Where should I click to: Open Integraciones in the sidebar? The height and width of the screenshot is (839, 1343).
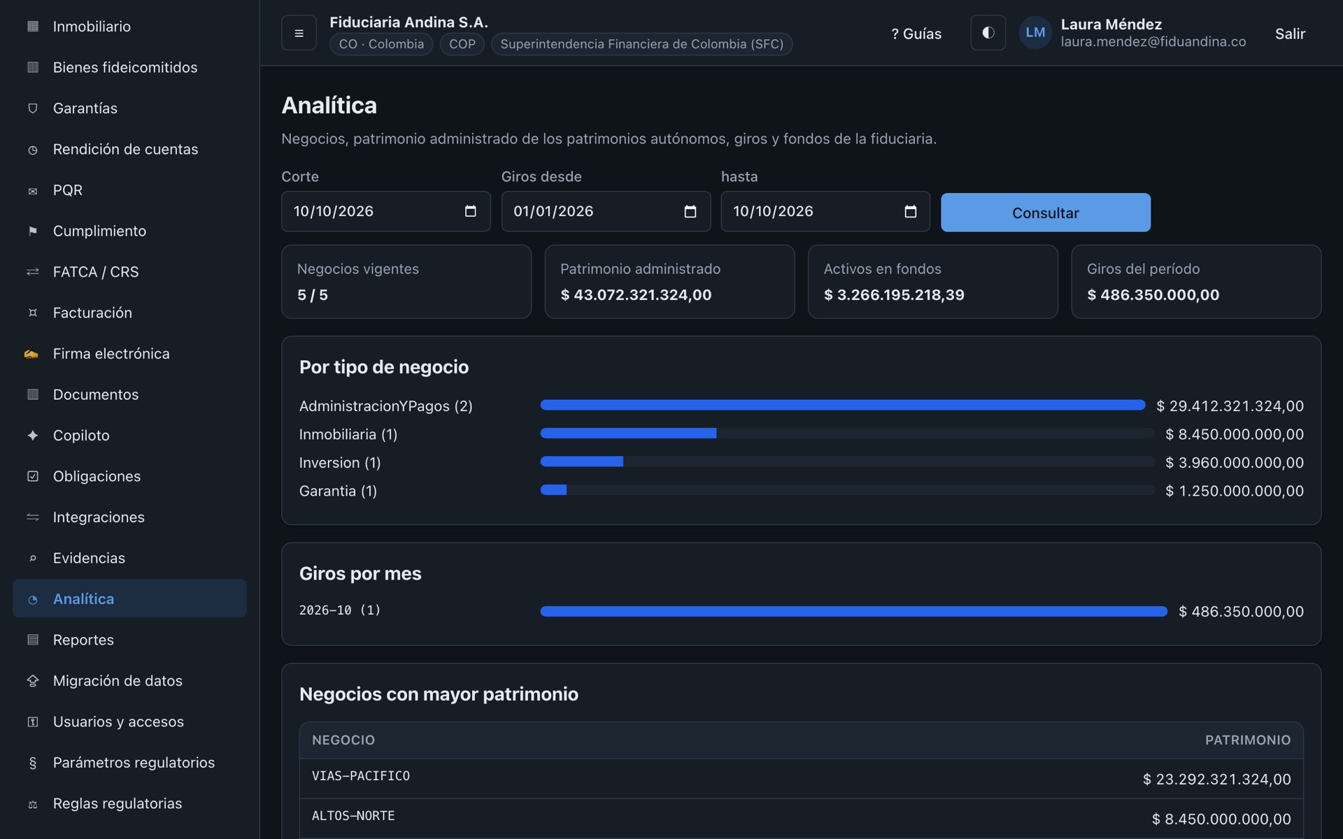(129, 517)
